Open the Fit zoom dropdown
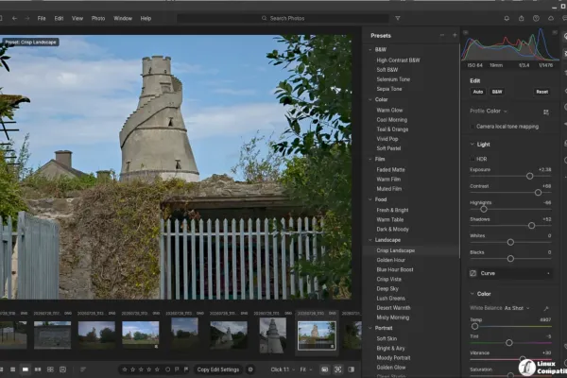 point(305,369)
